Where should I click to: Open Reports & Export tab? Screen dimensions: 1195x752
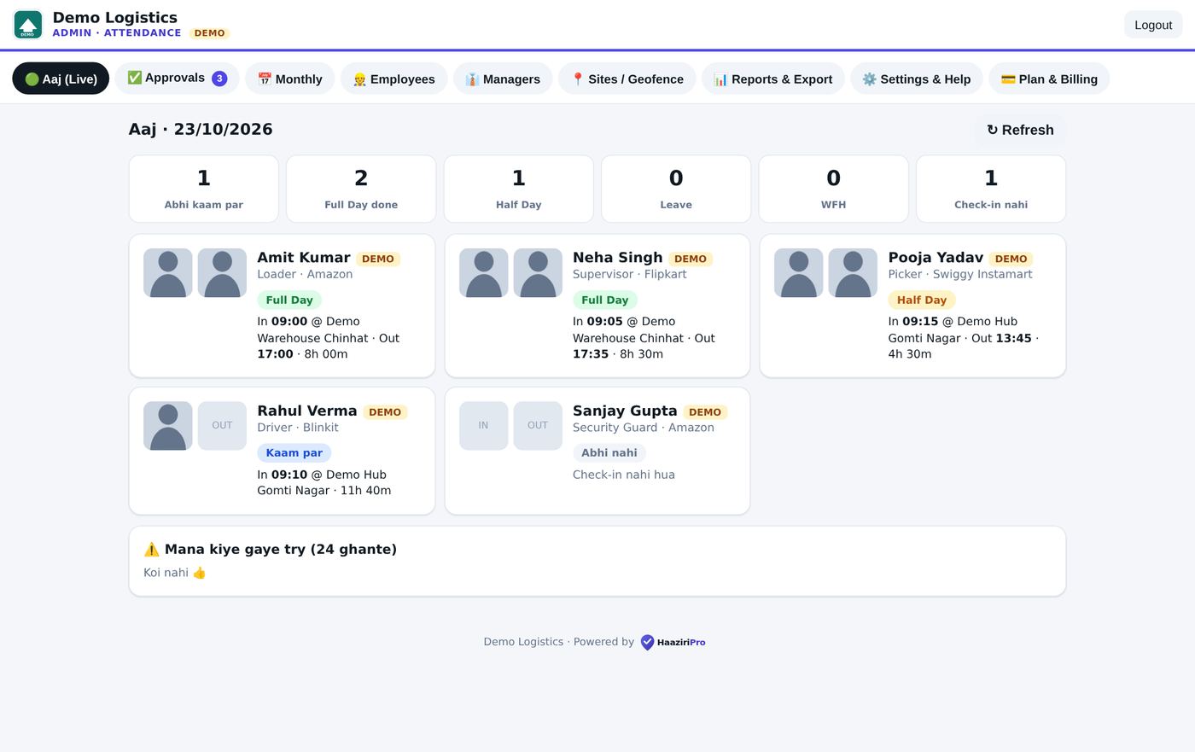click(x=772, y=79)
